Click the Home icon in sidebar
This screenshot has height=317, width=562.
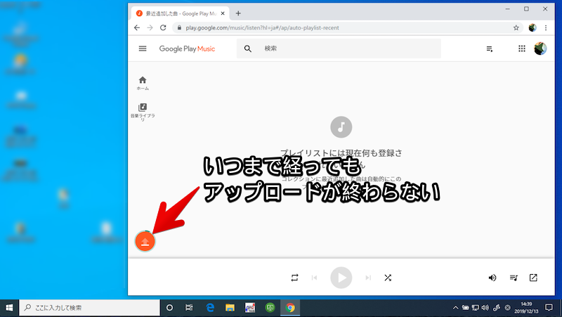[x=143, y=80]
